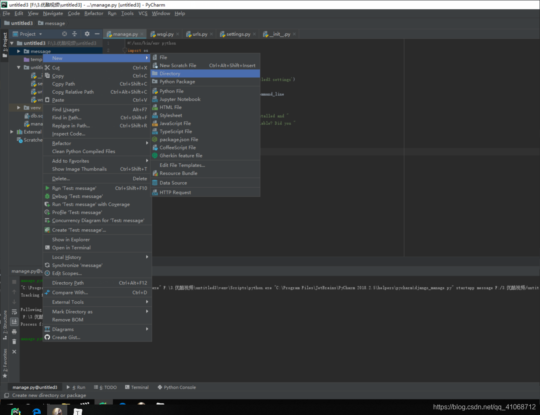Open the Project panel settings gear
This screenshot has width=540, height=415.
click(87, 34)
